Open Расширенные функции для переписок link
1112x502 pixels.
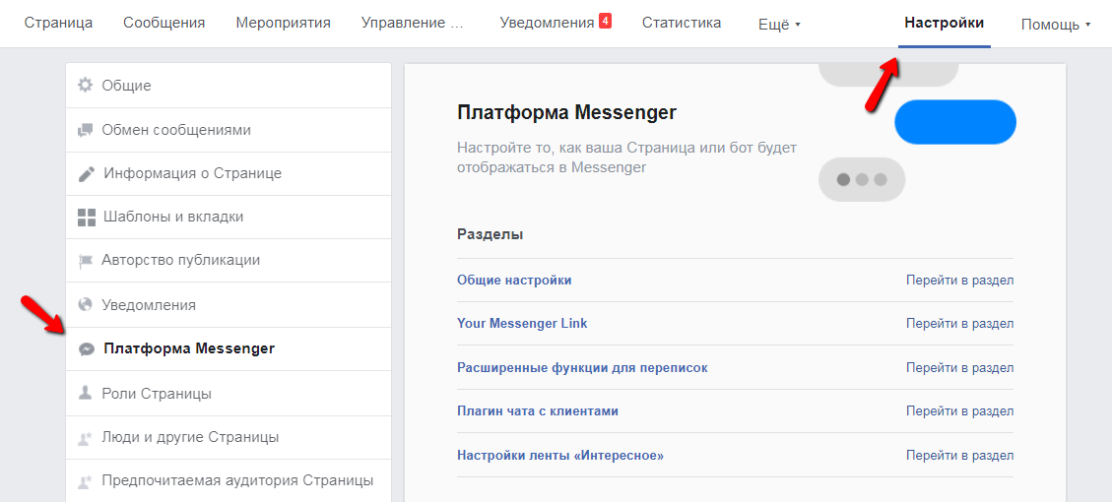582,368
